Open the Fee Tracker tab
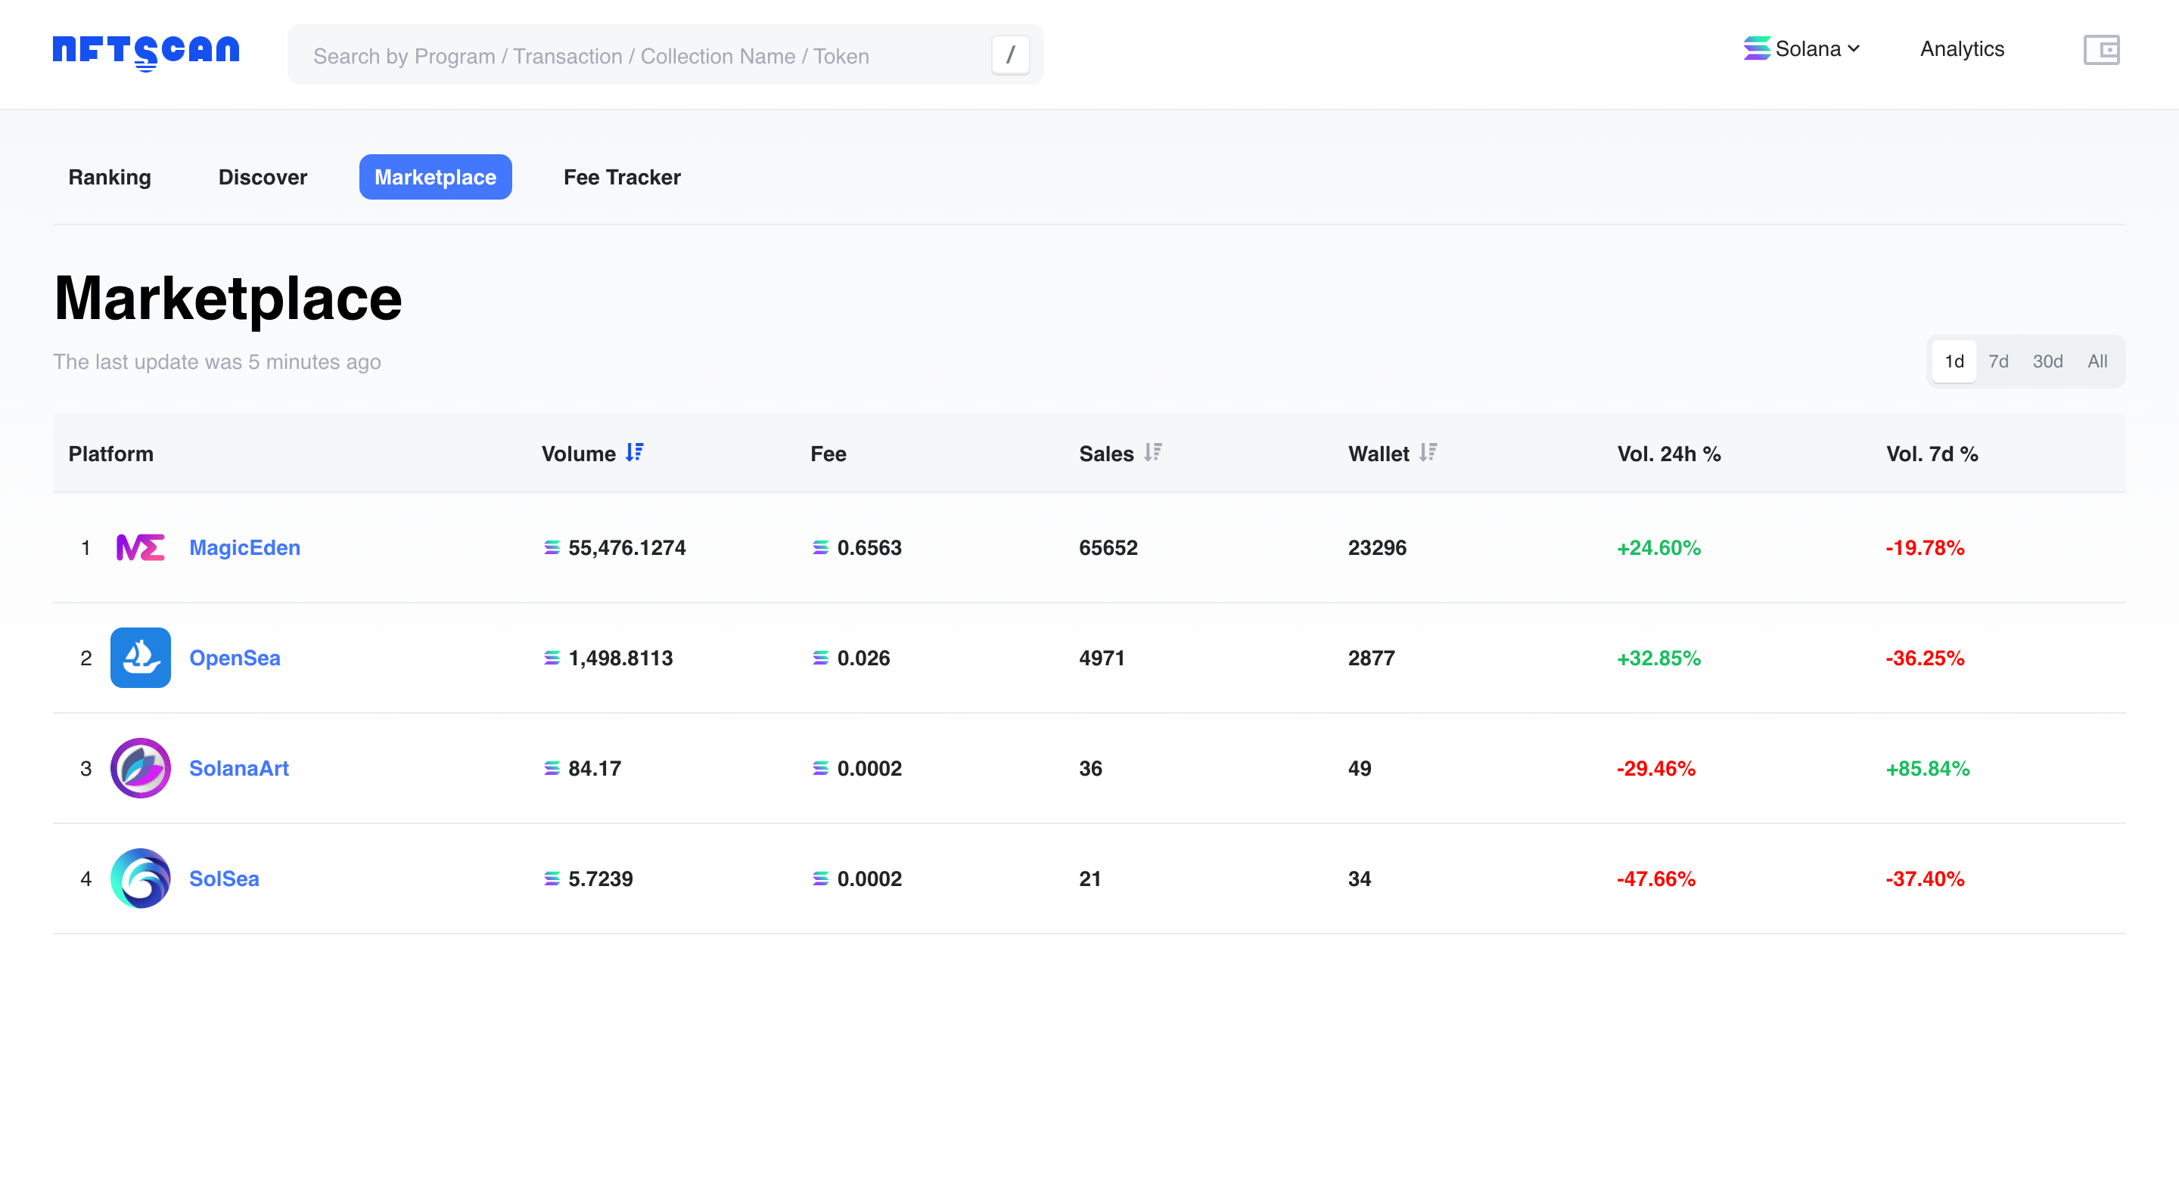This screenshot has height=1193, width=2179. coord(622,177)
